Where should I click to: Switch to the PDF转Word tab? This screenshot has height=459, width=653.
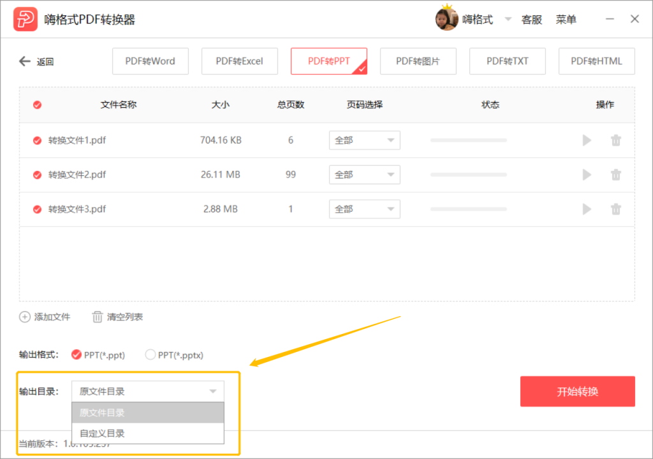(x=150, y=61)
